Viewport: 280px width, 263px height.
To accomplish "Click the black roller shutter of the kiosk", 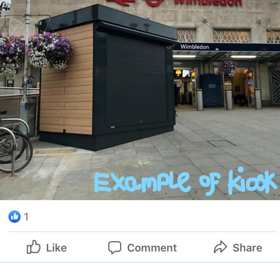I will pyautogui.click(x=137, y=81).
